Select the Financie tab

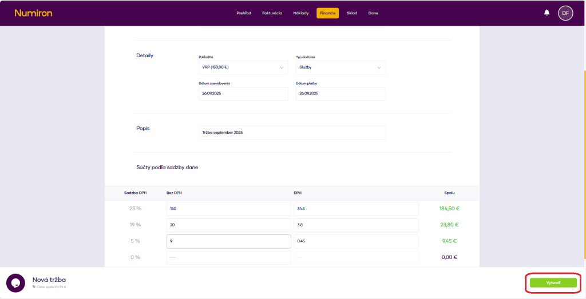[x=328, y=13]
